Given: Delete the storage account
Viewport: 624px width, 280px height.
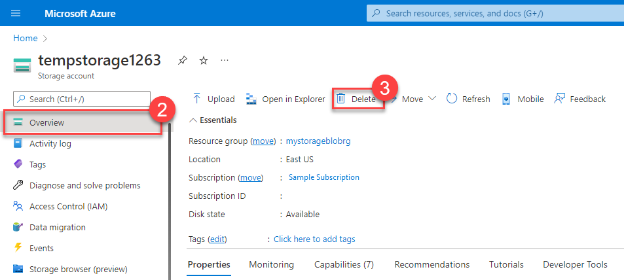Looking at the screenshot, I should (357, 99).
